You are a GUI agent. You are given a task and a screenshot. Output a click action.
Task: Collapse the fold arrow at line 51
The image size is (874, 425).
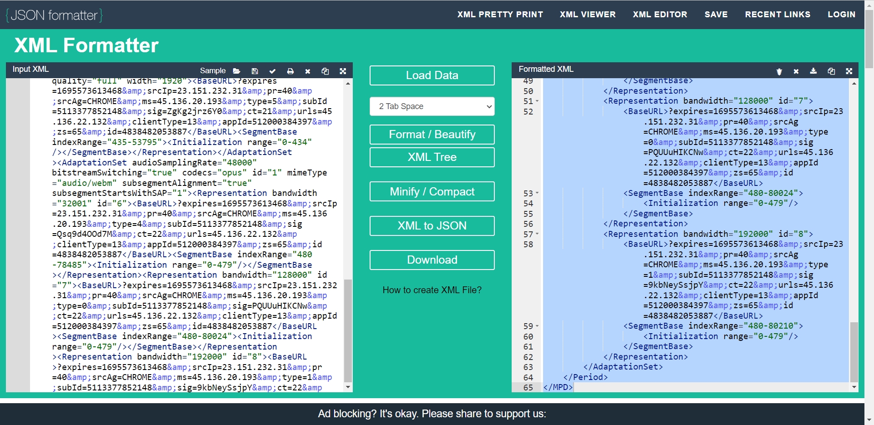tap(537, 101)
